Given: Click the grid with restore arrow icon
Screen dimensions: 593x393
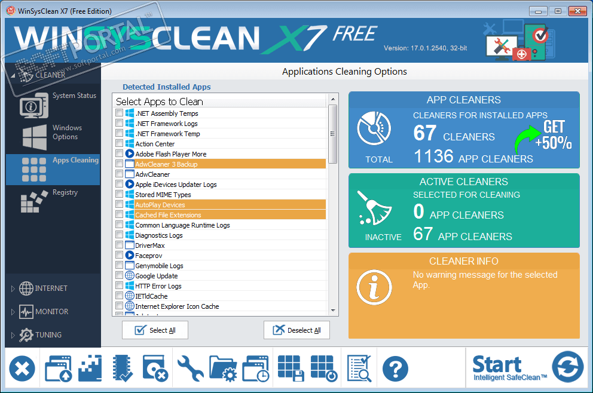Looking at the screenshot, I should (324, 369).
